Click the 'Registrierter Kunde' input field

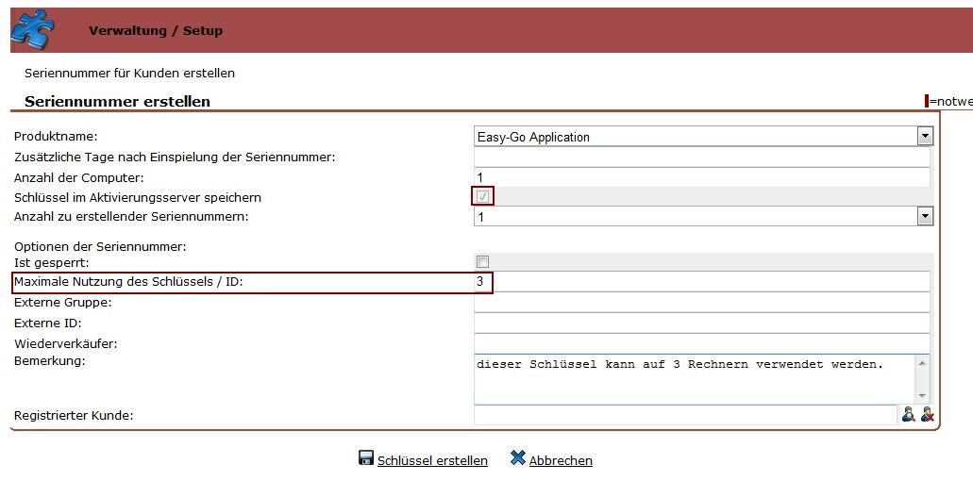(684, 415)
